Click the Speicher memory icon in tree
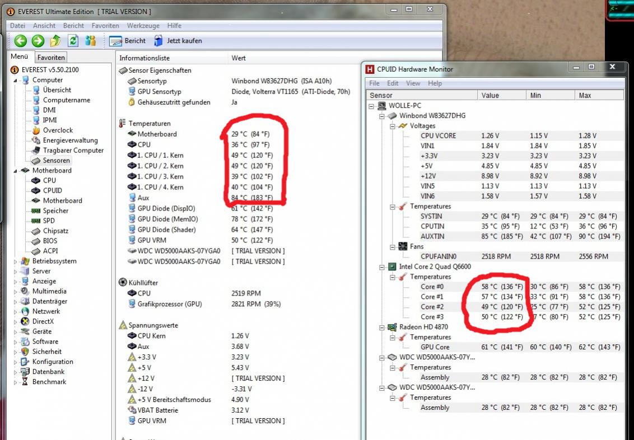Viewport: 634px width, 440px height. coord(36,211)
